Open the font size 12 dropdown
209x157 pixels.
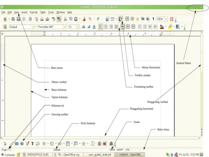(78, 27)
